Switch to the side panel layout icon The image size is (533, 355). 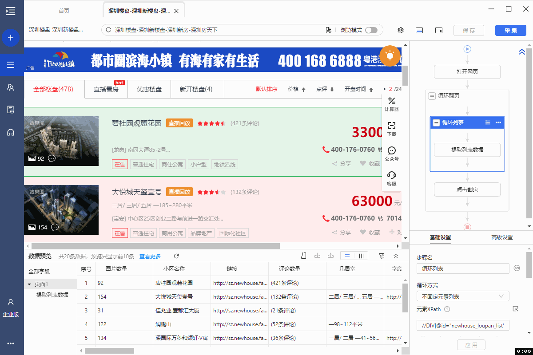click(x=439, y=30)
